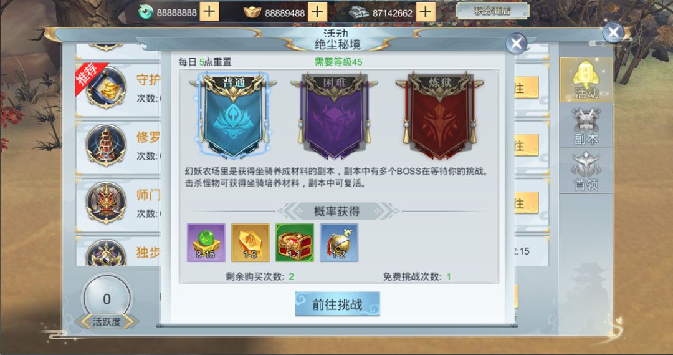
Task: Add jade currency with plus button
Action: (209, 12)
